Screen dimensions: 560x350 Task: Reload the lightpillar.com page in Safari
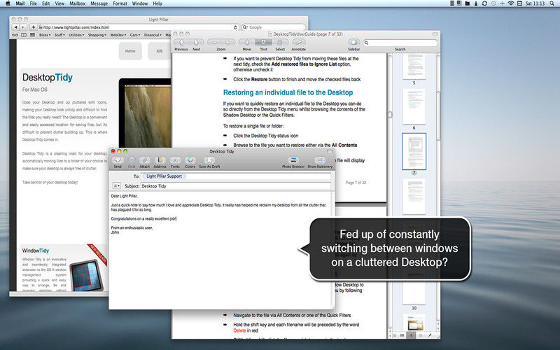click(x=235, y=27)
